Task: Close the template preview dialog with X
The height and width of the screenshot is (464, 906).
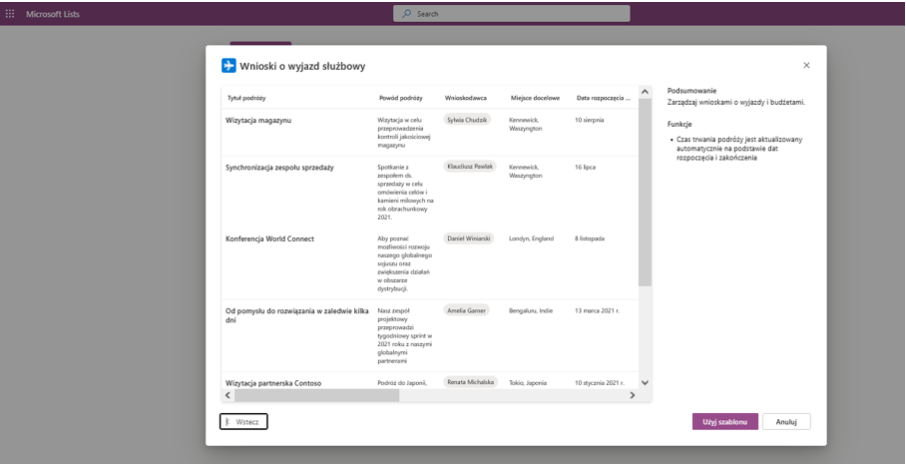Action: click(x=806, y=65)
